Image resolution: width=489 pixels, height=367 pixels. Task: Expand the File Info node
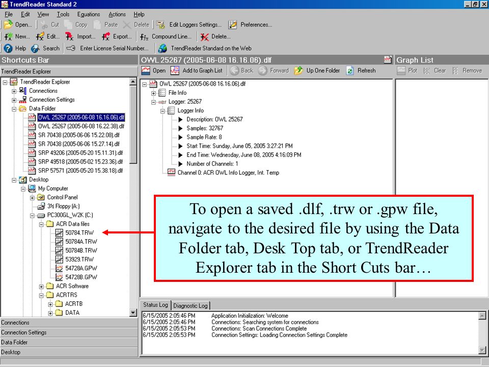153,93
